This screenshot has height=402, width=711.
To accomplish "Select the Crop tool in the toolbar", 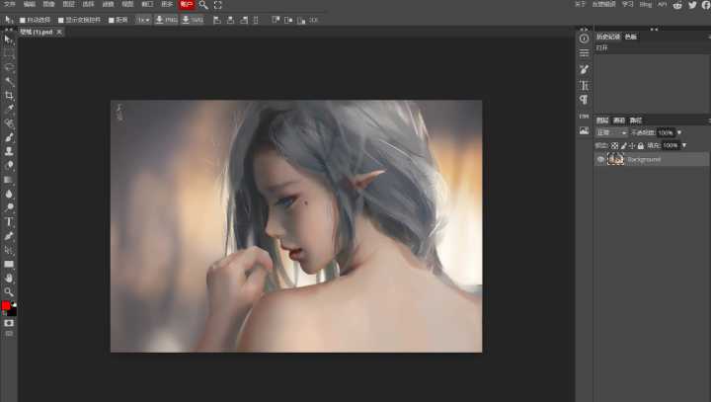I will [x=9, y=95].
